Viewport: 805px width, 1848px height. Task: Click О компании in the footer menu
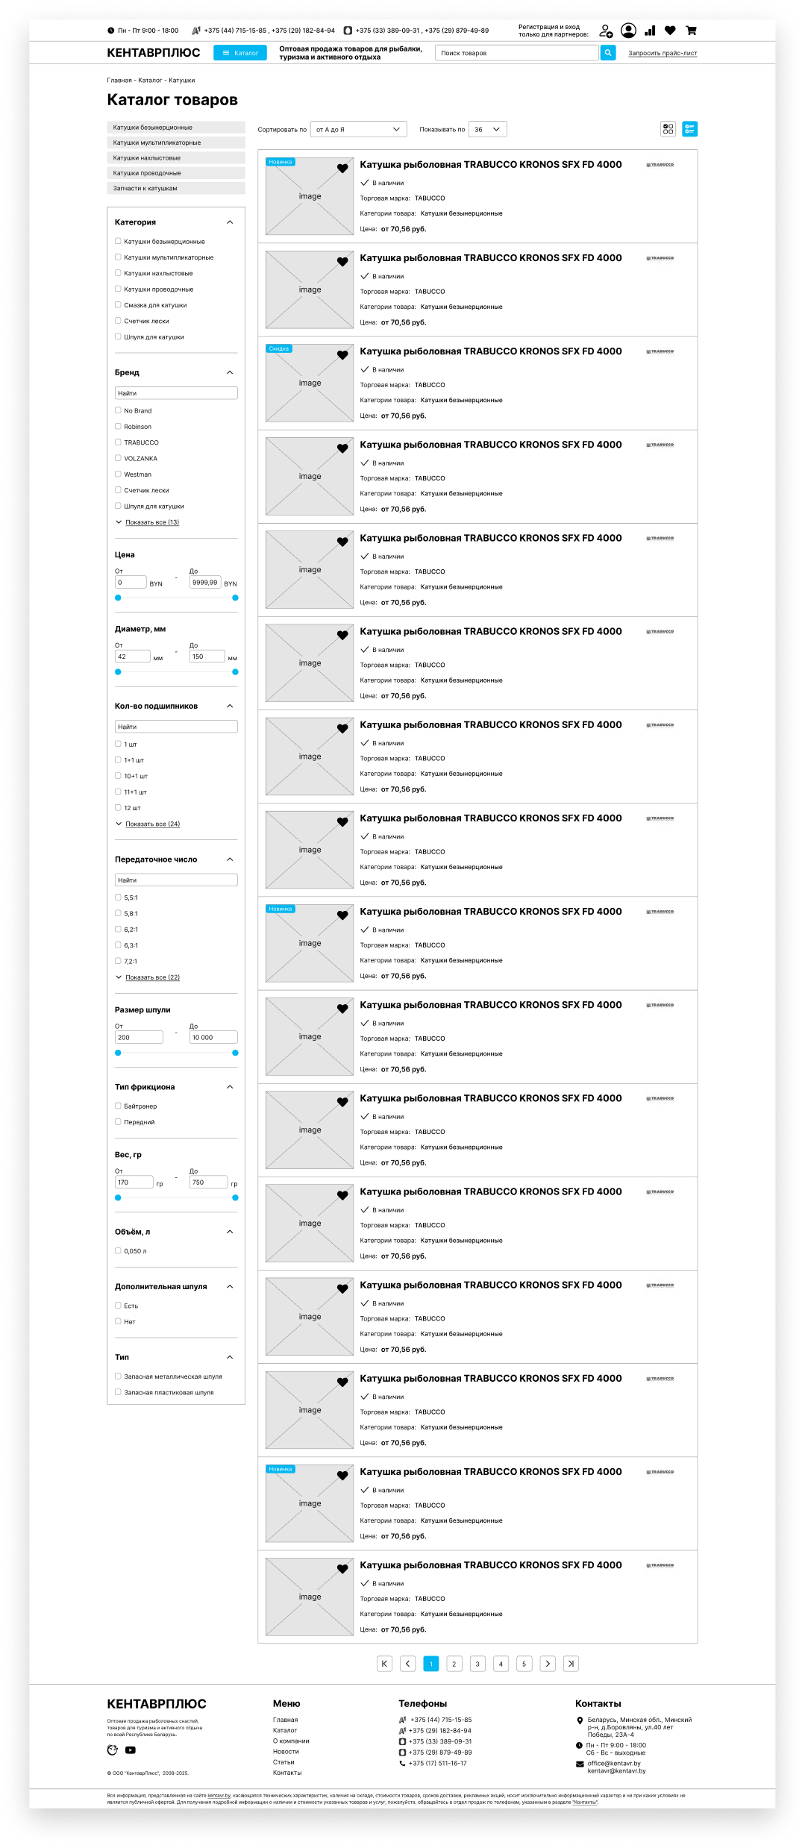pyautogui.click(x=291, y=1741)
